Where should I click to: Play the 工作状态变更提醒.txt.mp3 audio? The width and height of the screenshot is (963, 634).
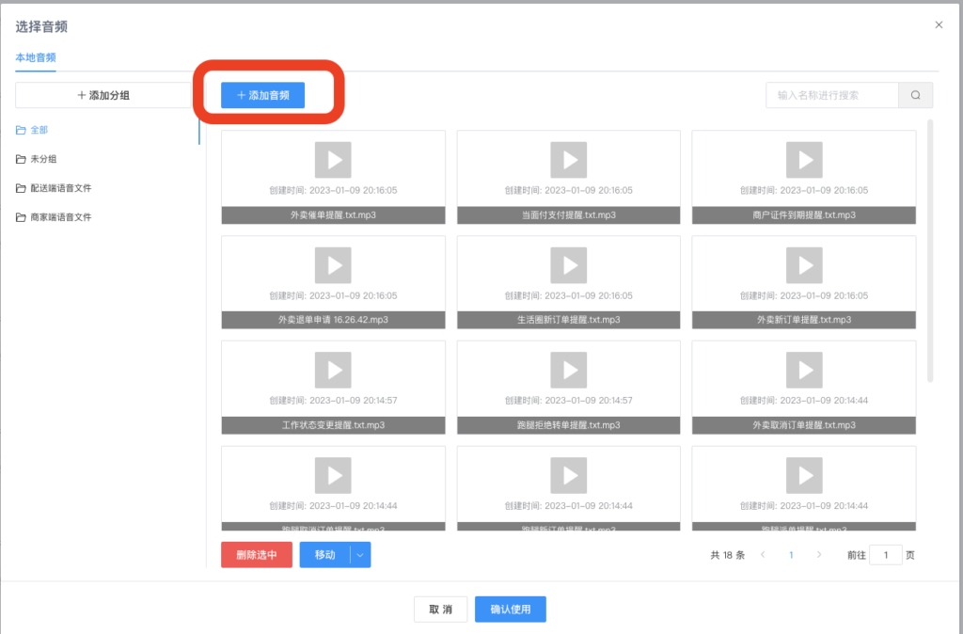[x=333, y=371]
